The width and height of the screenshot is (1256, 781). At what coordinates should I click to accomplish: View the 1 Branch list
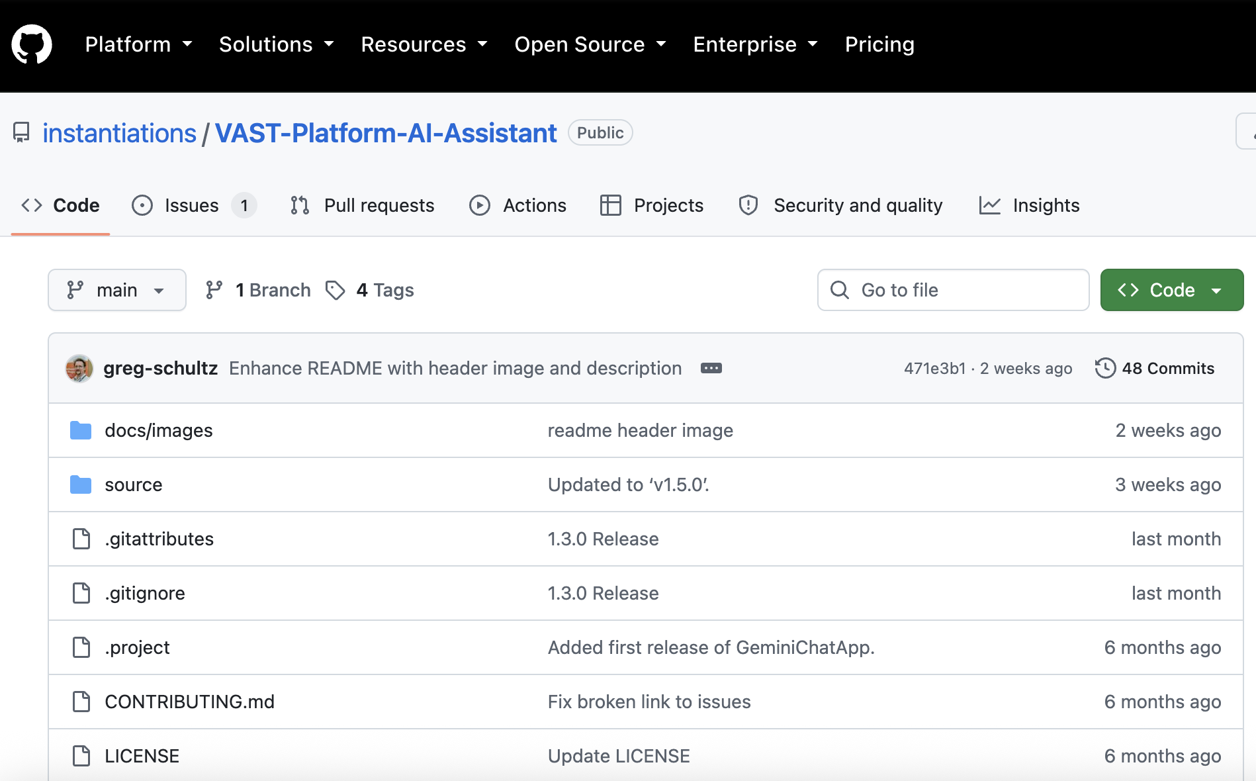click(258, 290)
